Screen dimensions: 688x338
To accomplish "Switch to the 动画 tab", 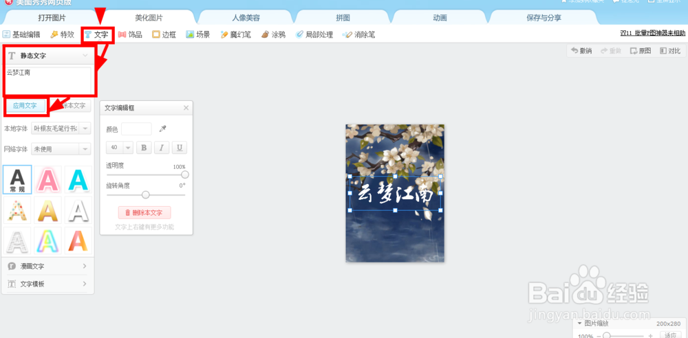I will click(440, 18).
